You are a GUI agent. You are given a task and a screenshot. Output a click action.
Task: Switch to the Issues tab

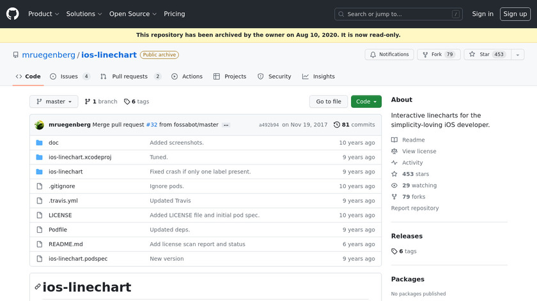[70, 77]
